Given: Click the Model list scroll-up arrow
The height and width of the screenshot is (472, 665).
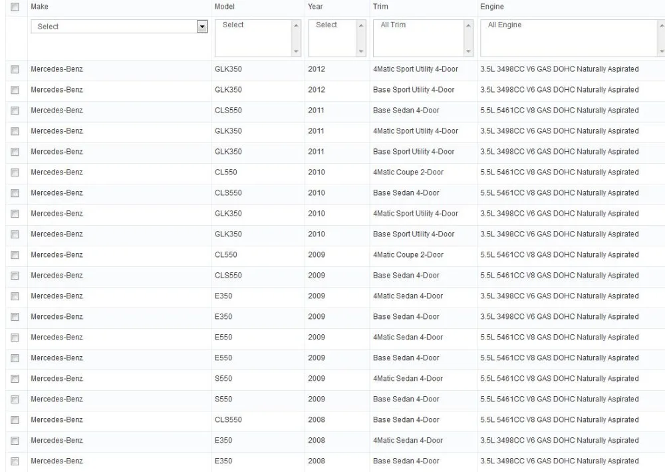Looking at the screenshot, I should click(296, 25).
